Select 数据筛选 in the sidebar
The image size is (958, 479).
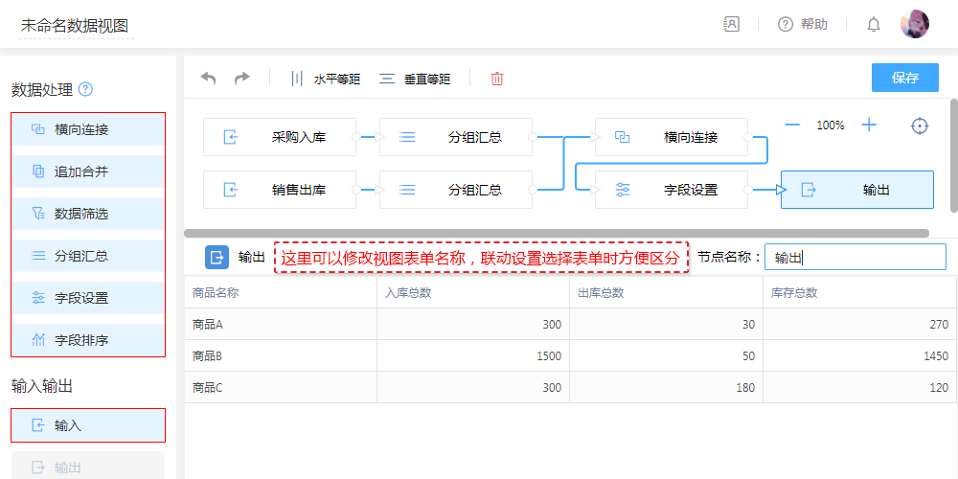click(88, 214)
